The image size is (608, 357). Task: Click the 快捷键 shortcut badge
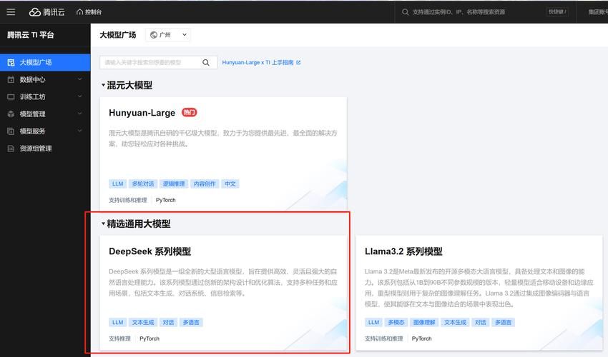click(557, 12)
